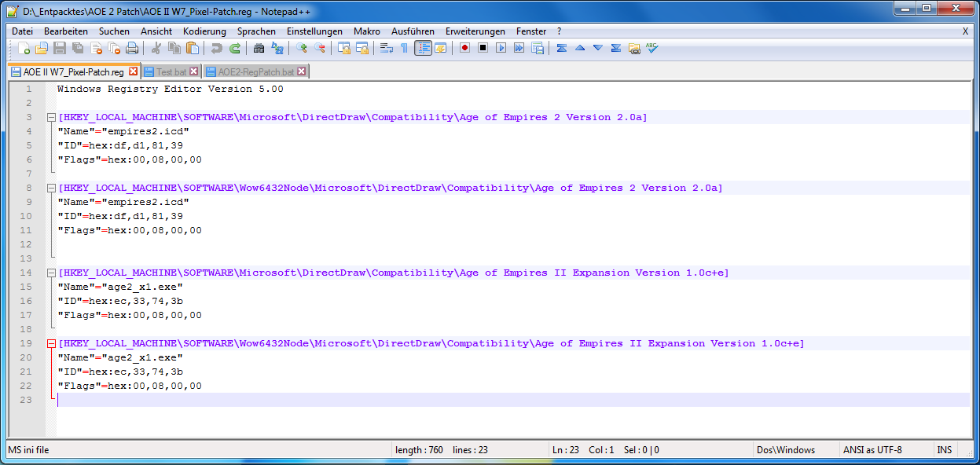Image resolution: width=980 pixels, height=465 pixels.
Task: Click the green Redo arrow icon
Action: click(x=235, y=48)
